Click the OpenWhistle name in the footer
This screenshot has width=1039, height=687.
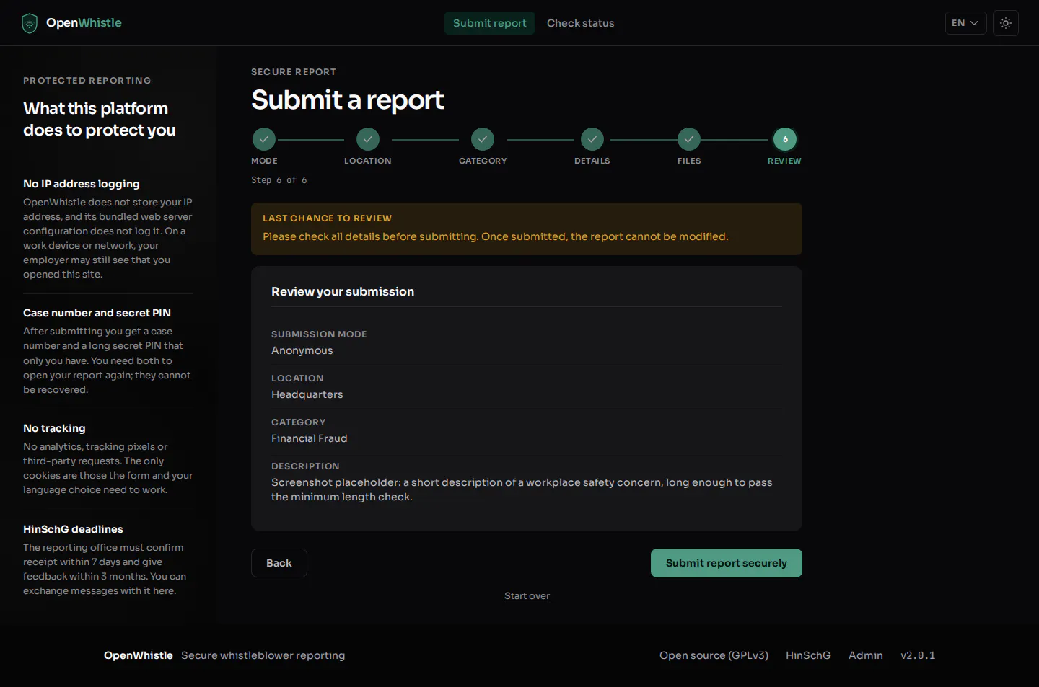[139, 655]
